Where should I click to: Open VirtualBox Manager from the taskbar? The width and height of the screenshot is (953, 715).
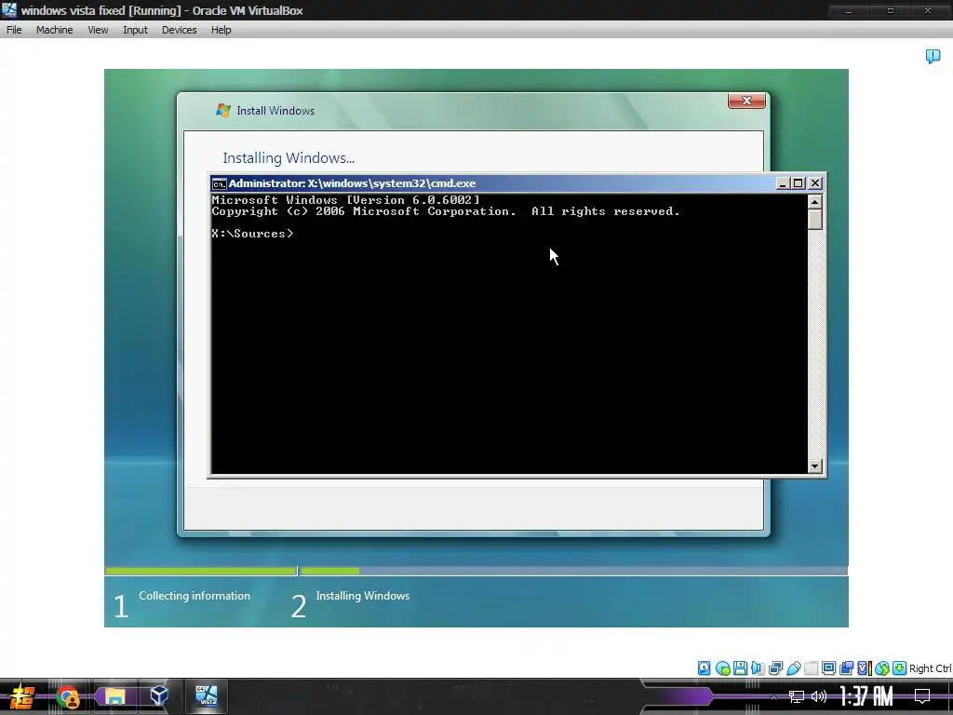[x=159, y=696]
